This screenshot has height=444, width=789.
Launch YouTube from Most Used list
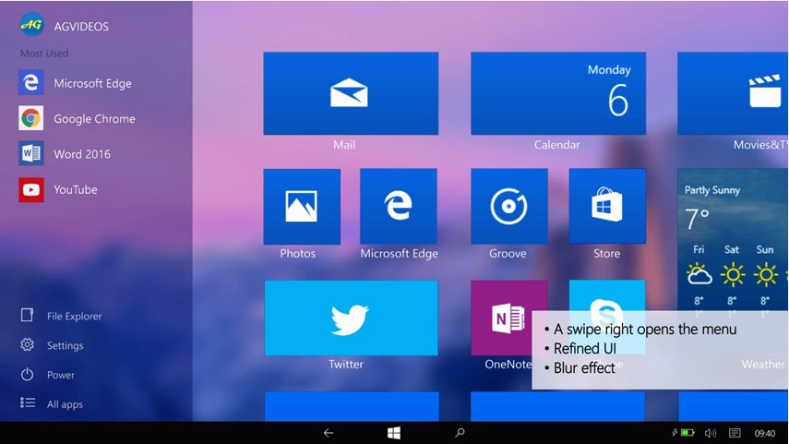click(58, 189)
